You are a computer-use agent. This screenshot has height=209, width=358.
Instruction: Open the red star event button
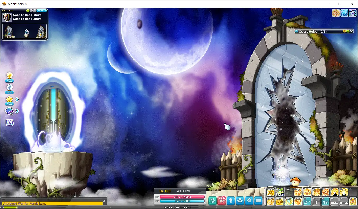222,201
